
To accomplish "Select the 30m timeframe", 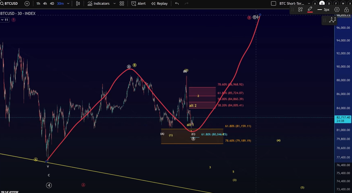I will [60, 4].
